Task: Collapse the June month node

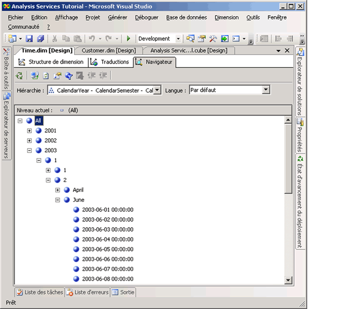Action: (58, 200)
